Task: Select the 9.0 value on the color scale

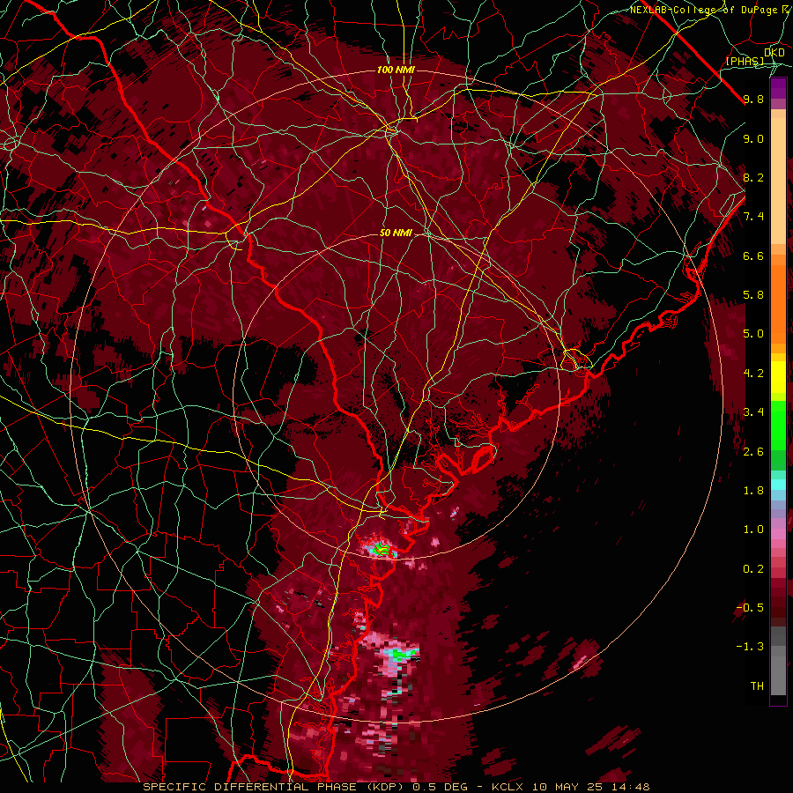Action: click(x=753, y=138)
